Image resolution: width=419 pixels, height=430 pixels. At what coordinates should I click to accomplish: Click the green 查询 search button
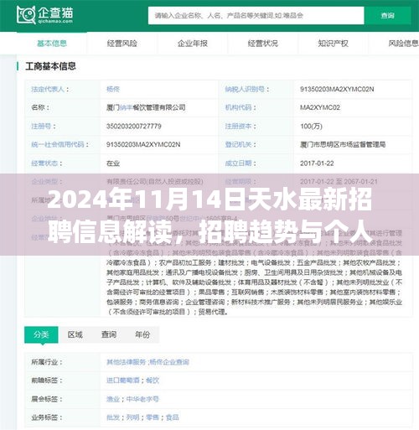pyautogui.click(x=388, y=15)
